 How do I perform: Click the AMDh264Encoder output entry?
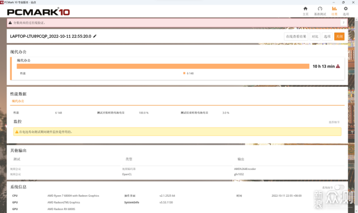pos(245,169)
